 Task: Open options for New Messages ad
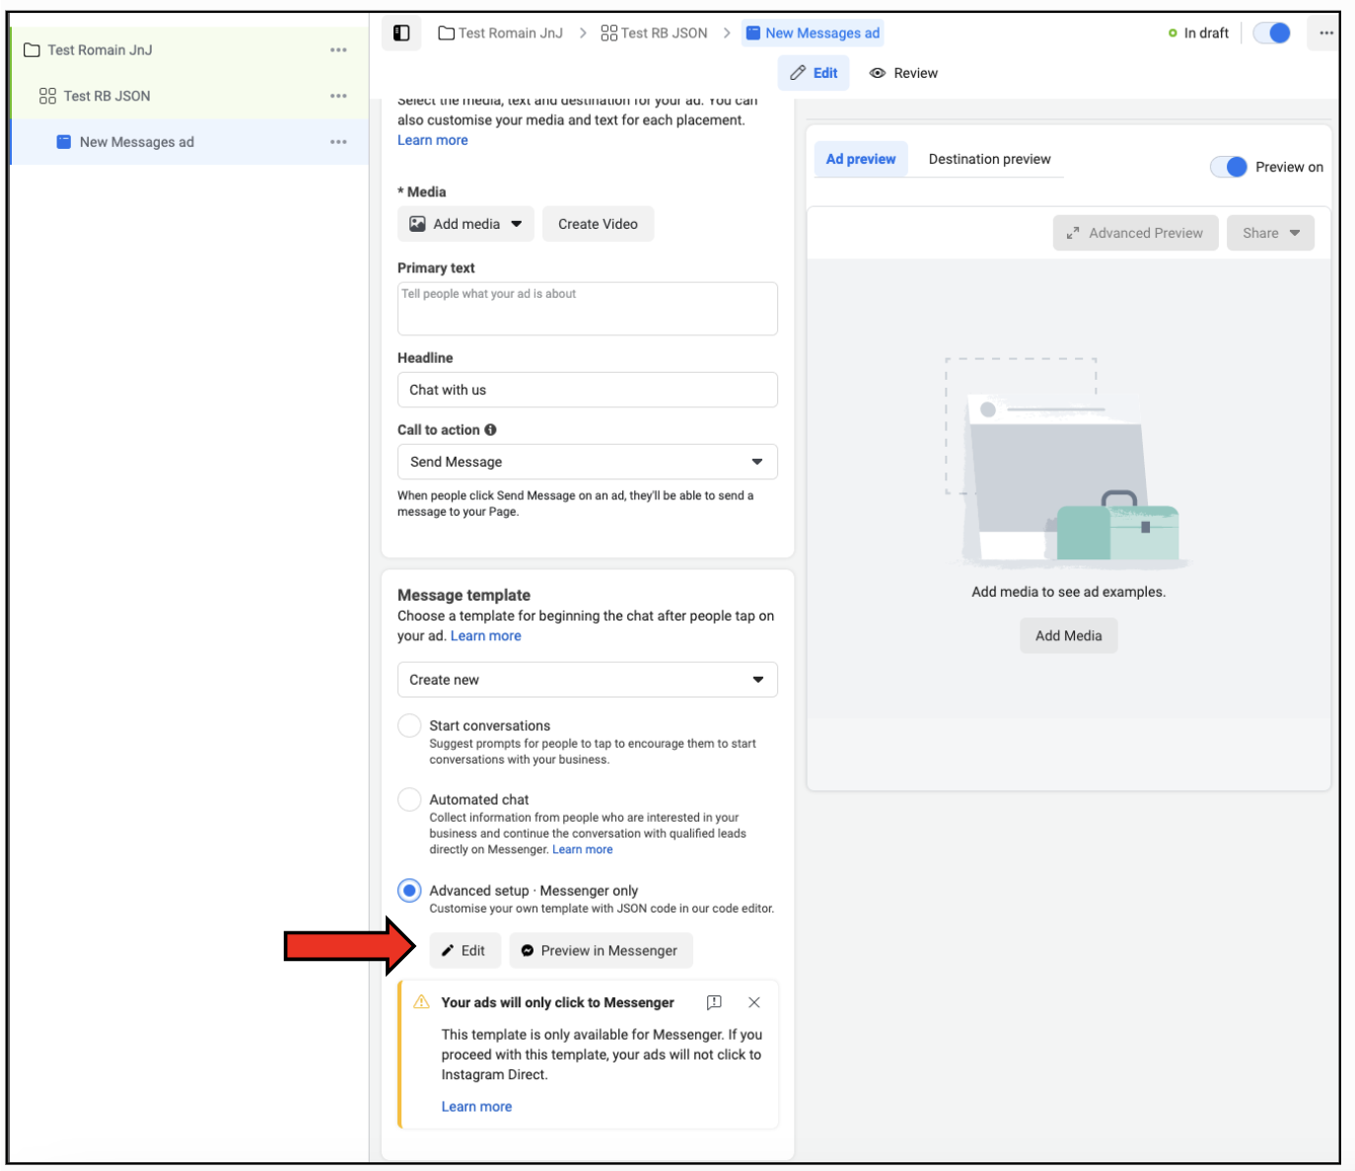click(338, 142)
